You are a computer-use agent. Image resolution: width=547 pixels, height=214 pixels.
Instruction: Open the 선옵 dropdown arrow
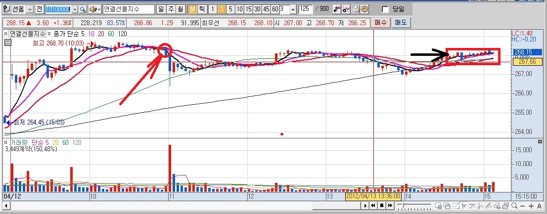[29, 9]
